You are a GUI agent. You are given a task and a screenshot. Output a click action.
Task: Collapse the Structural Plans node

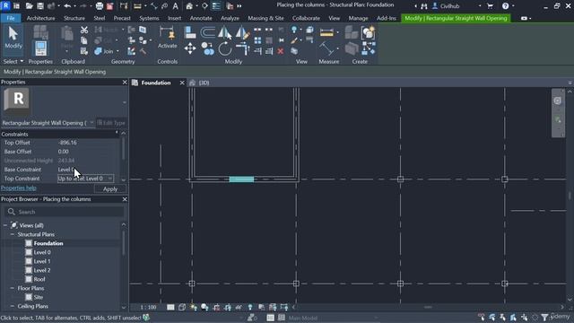pyautogui.click(x=12, y=234)
